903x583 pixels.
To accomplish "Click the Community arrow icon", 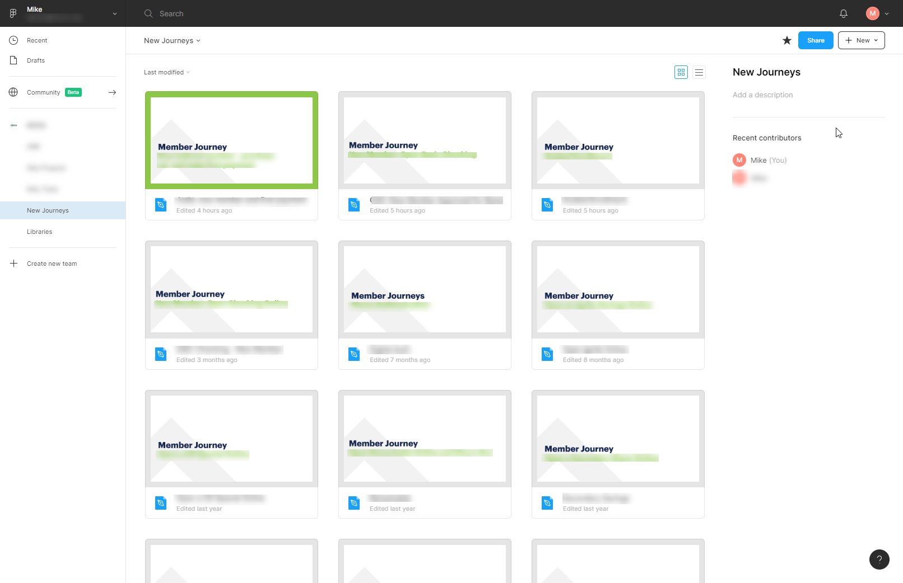I will pos(112,92).
